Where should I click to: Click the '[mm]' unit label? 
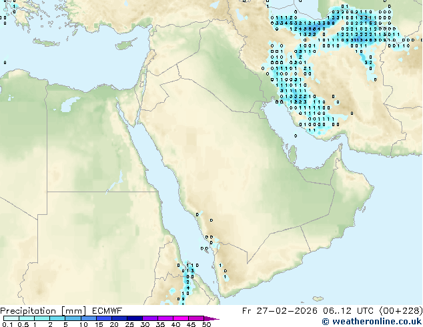(x=73, y=311)
